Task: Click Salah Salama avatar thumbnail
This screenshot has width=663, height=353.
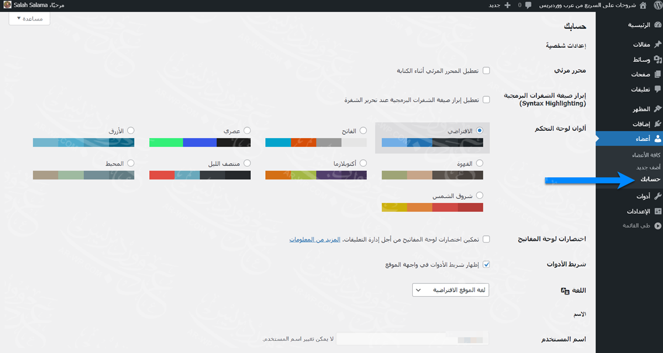Action: coord(7,5)
